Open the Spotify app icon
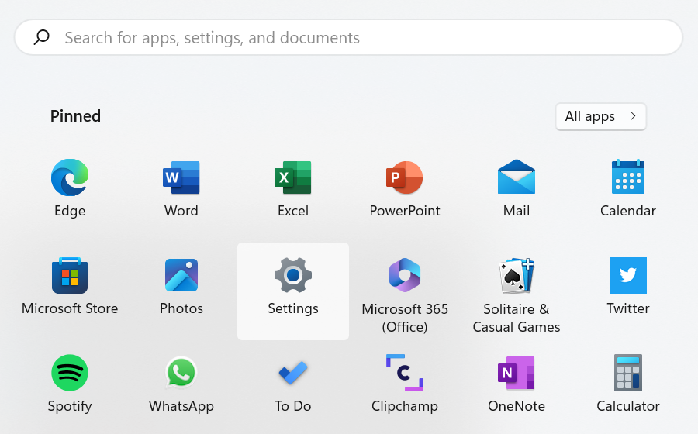This screenshot has width=698, height=434. [x=70, y=373]
